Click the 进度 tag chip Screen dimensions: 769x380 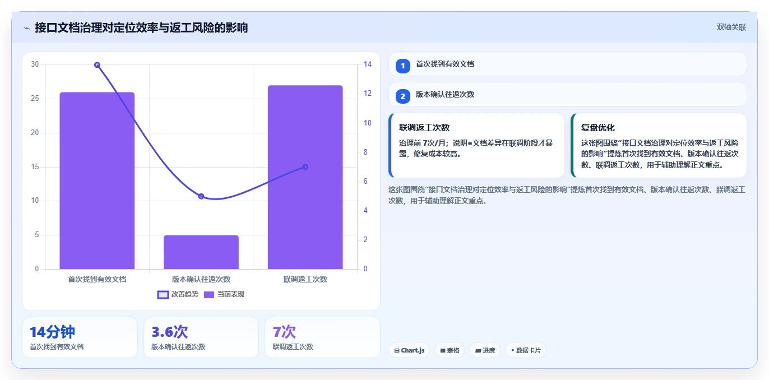[485, 350]
